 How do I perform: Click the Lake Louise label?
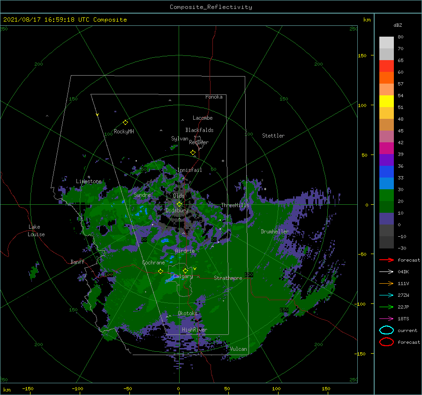coord(36,231)
